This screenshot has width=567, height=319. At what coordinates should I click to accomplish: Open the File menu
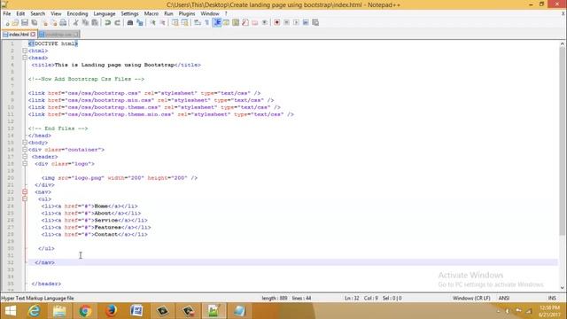coord(7,13)
